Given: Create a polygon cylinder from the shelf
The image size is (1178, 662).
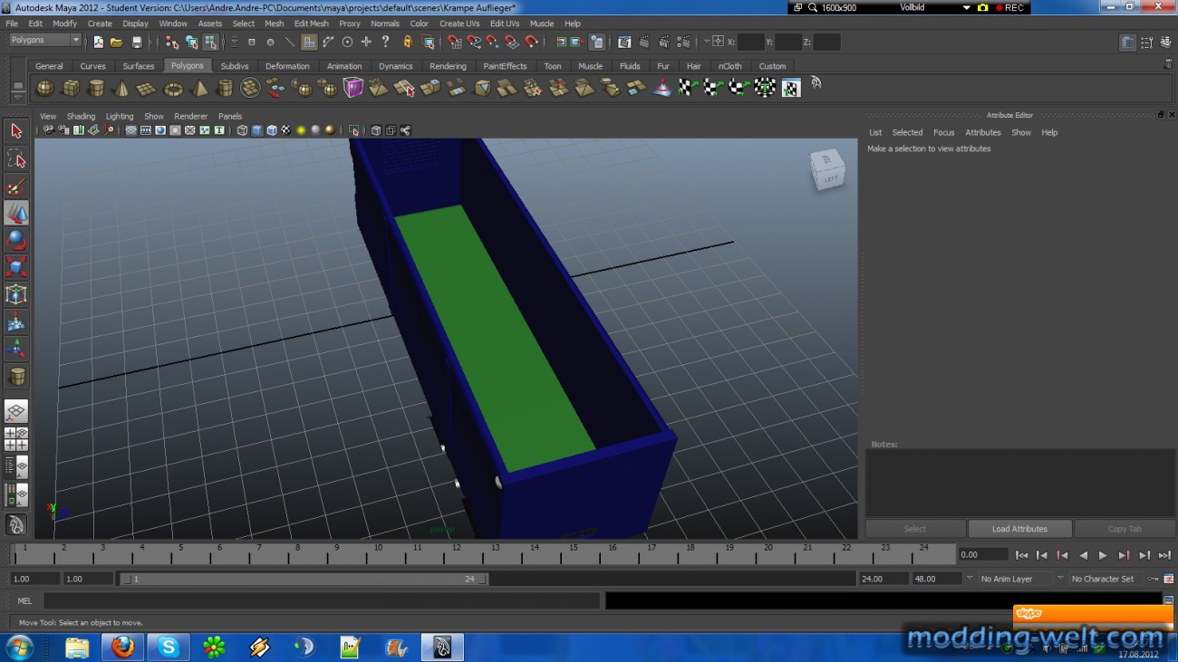Looking at the screenshot, I should click(95, 88).
